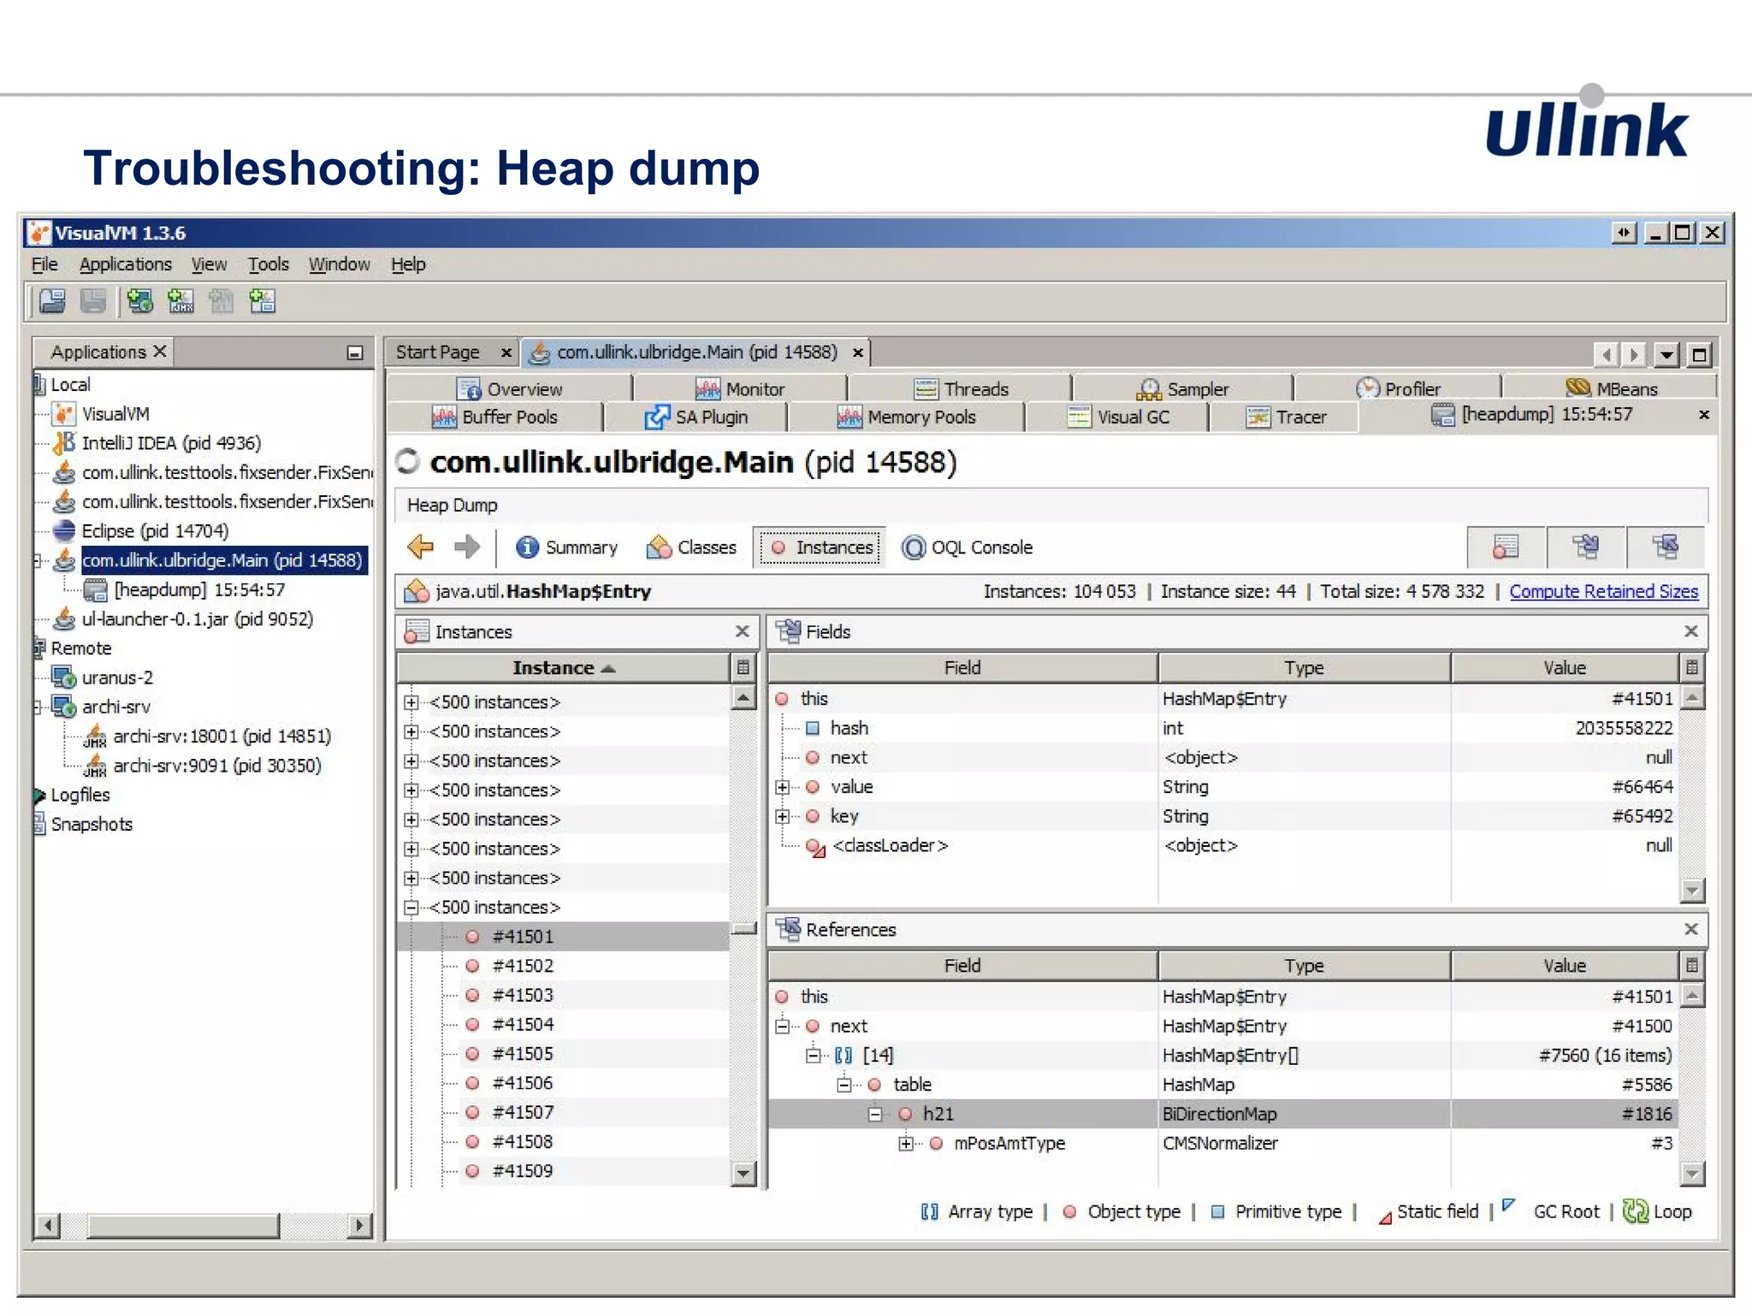1752x1314 pixels.
Task: Expand the value field in Fields panel
Action: (782, 787)
